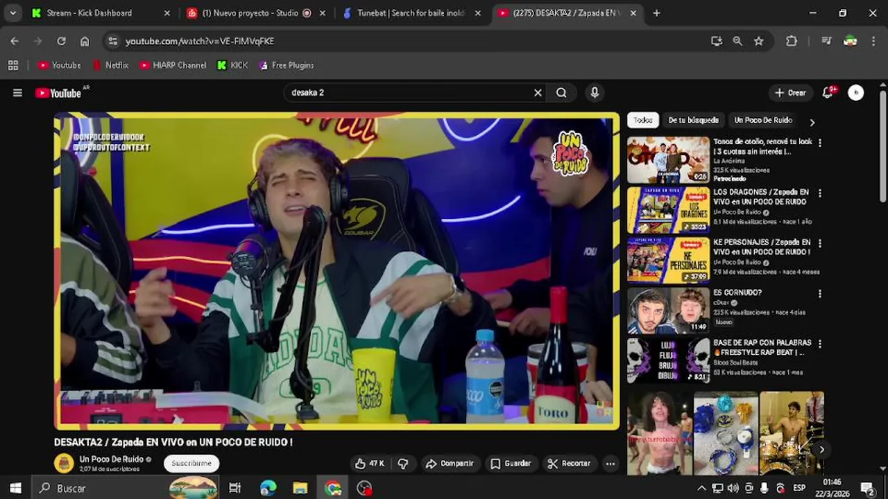Open options for 'LOS DRAGONES' video
The width and height of the screenshot is (888, 499).
point(820,193)
